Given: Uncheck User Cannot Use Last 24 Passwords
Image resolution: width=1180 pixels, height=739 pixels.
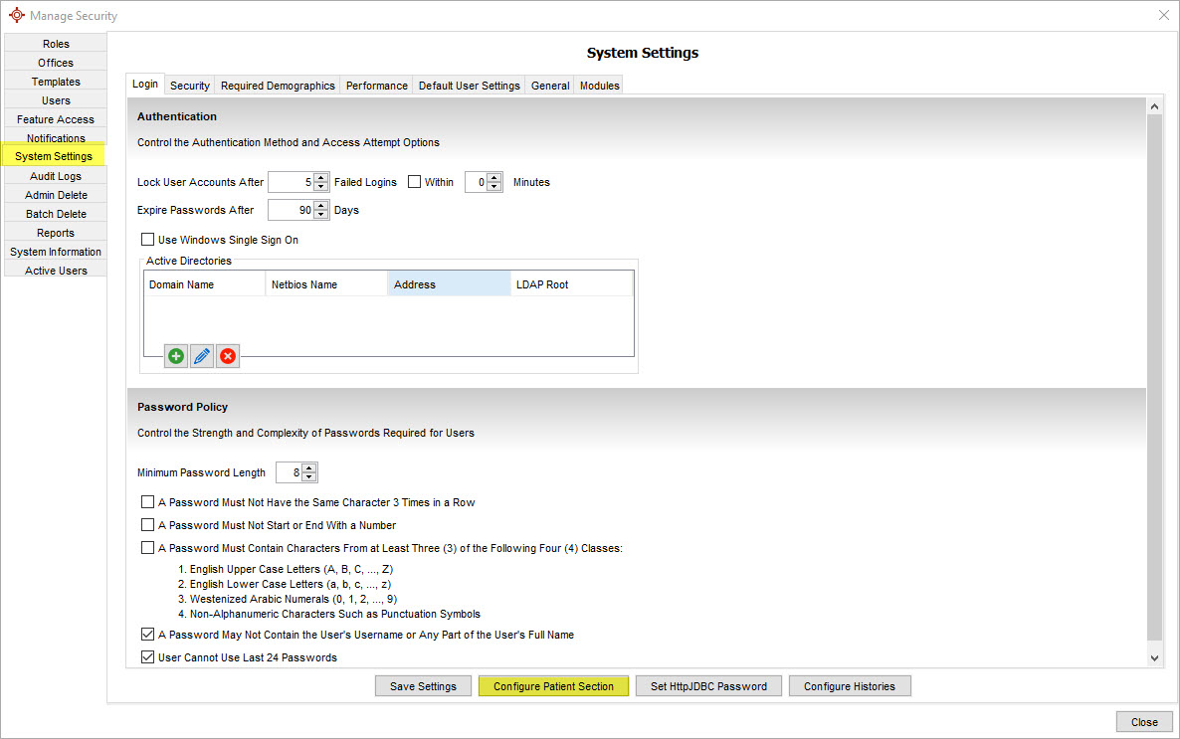Looking at the screenshot, I should (148, 657).
